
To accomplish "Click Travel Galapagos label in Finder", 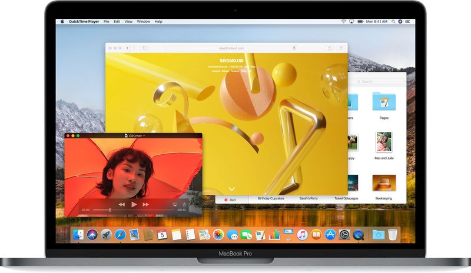I will click(x=346, y=198).
